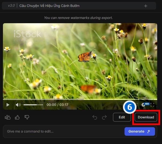
Task: Click the v3.0 version label
Action: pos(11,6)
